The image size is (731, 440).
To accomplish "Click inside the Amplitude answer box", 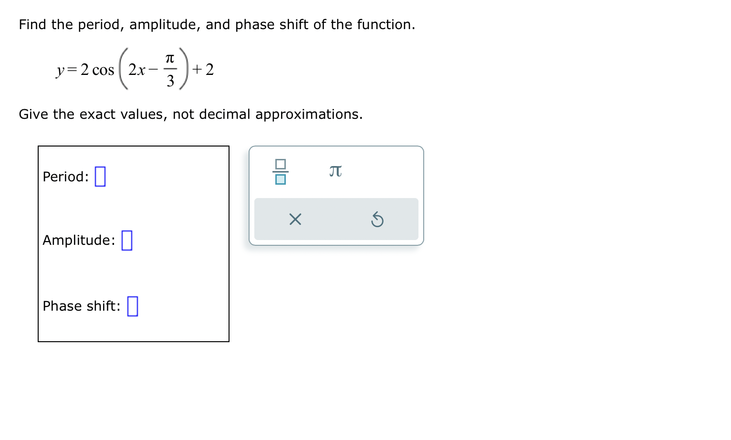I will click(126, 241).
